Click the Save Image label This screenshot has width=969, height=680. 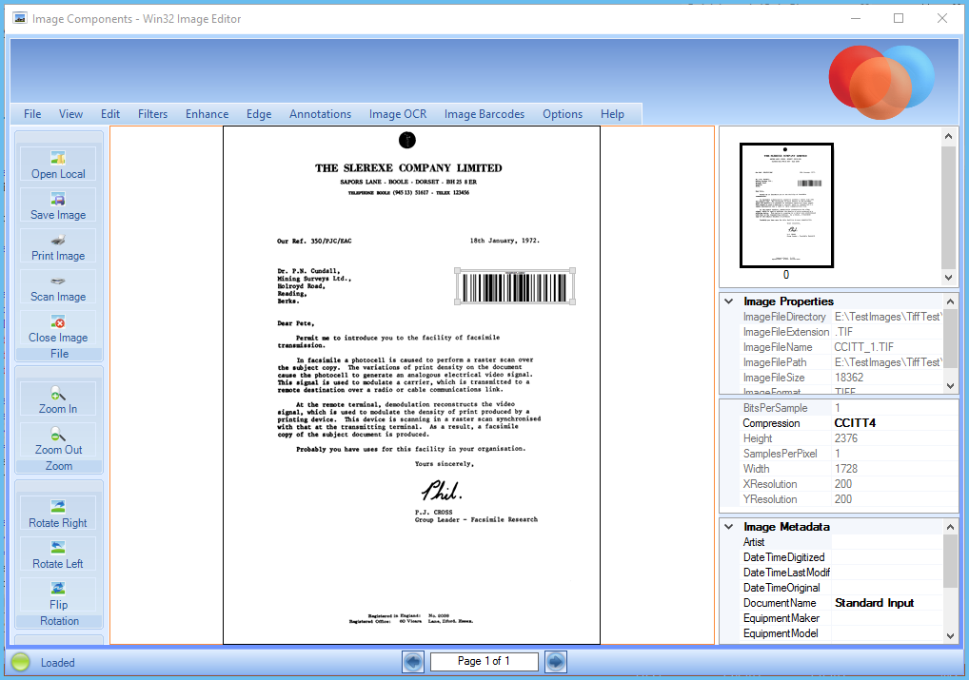(58, 215)
